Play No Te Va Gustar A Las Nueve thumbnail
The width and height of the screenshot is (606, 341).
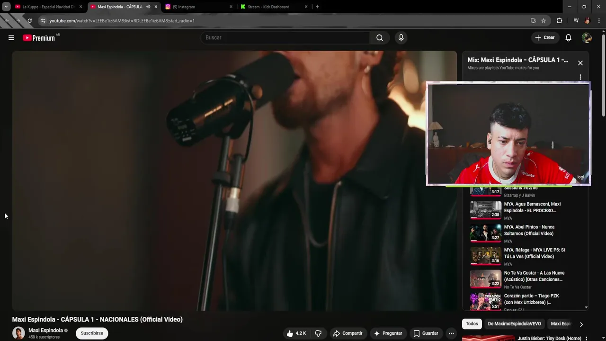tap(485, 279)
